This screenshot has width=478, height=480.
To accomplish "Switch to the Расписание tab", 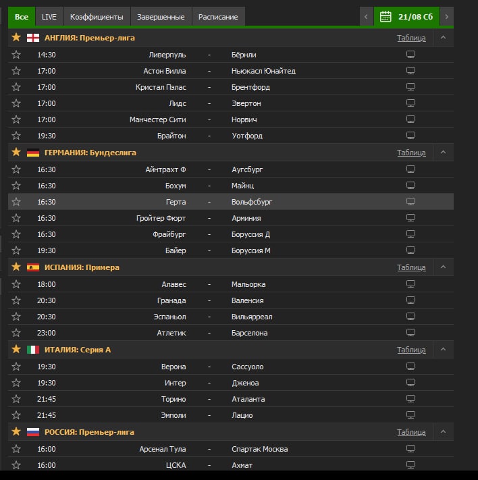I will pyautogui.click(x=218, y=17).
